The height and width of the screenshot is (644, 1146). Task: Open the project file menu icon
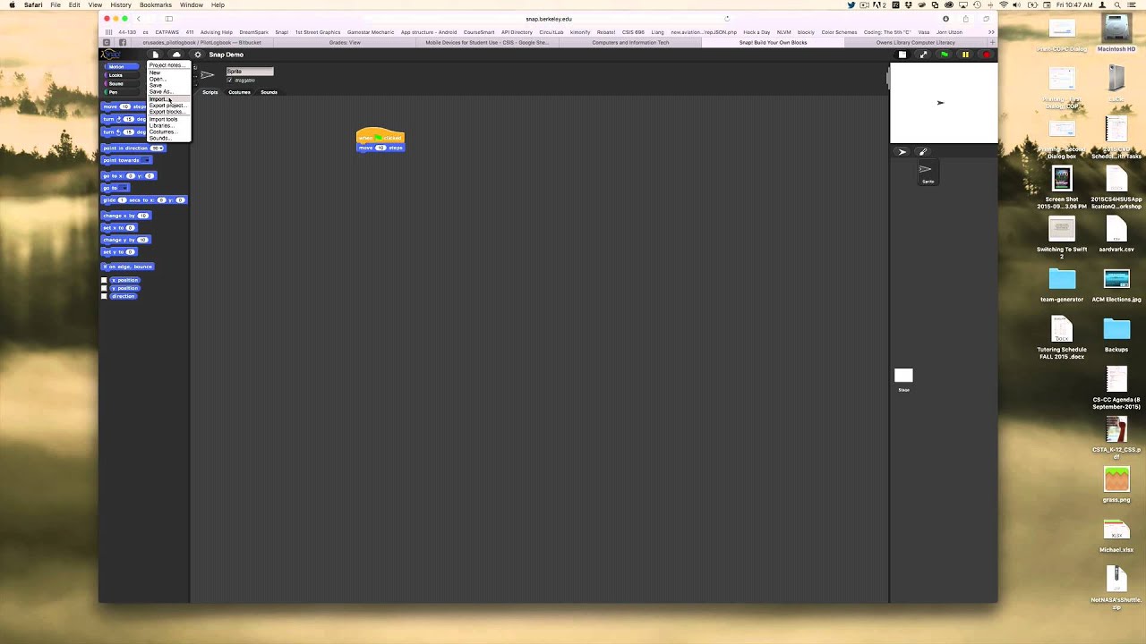pyautogui.click(x=155, y=55)
